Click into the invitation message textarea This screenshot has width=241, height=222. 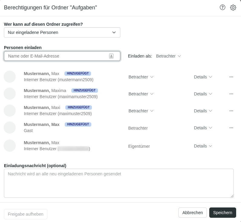click(119, 183)
